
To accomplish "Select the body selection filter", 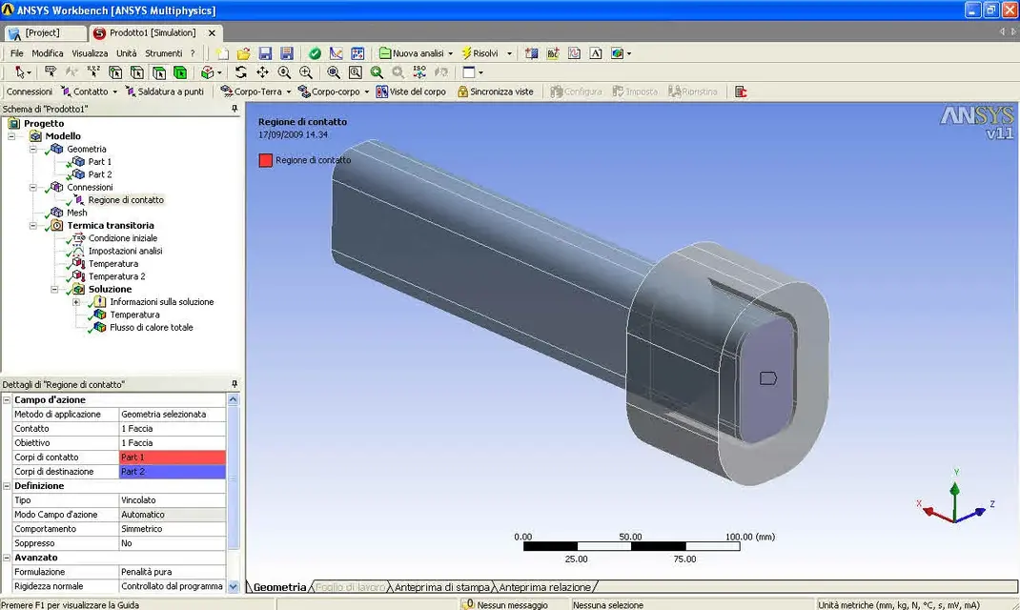I will click(180, 72).
